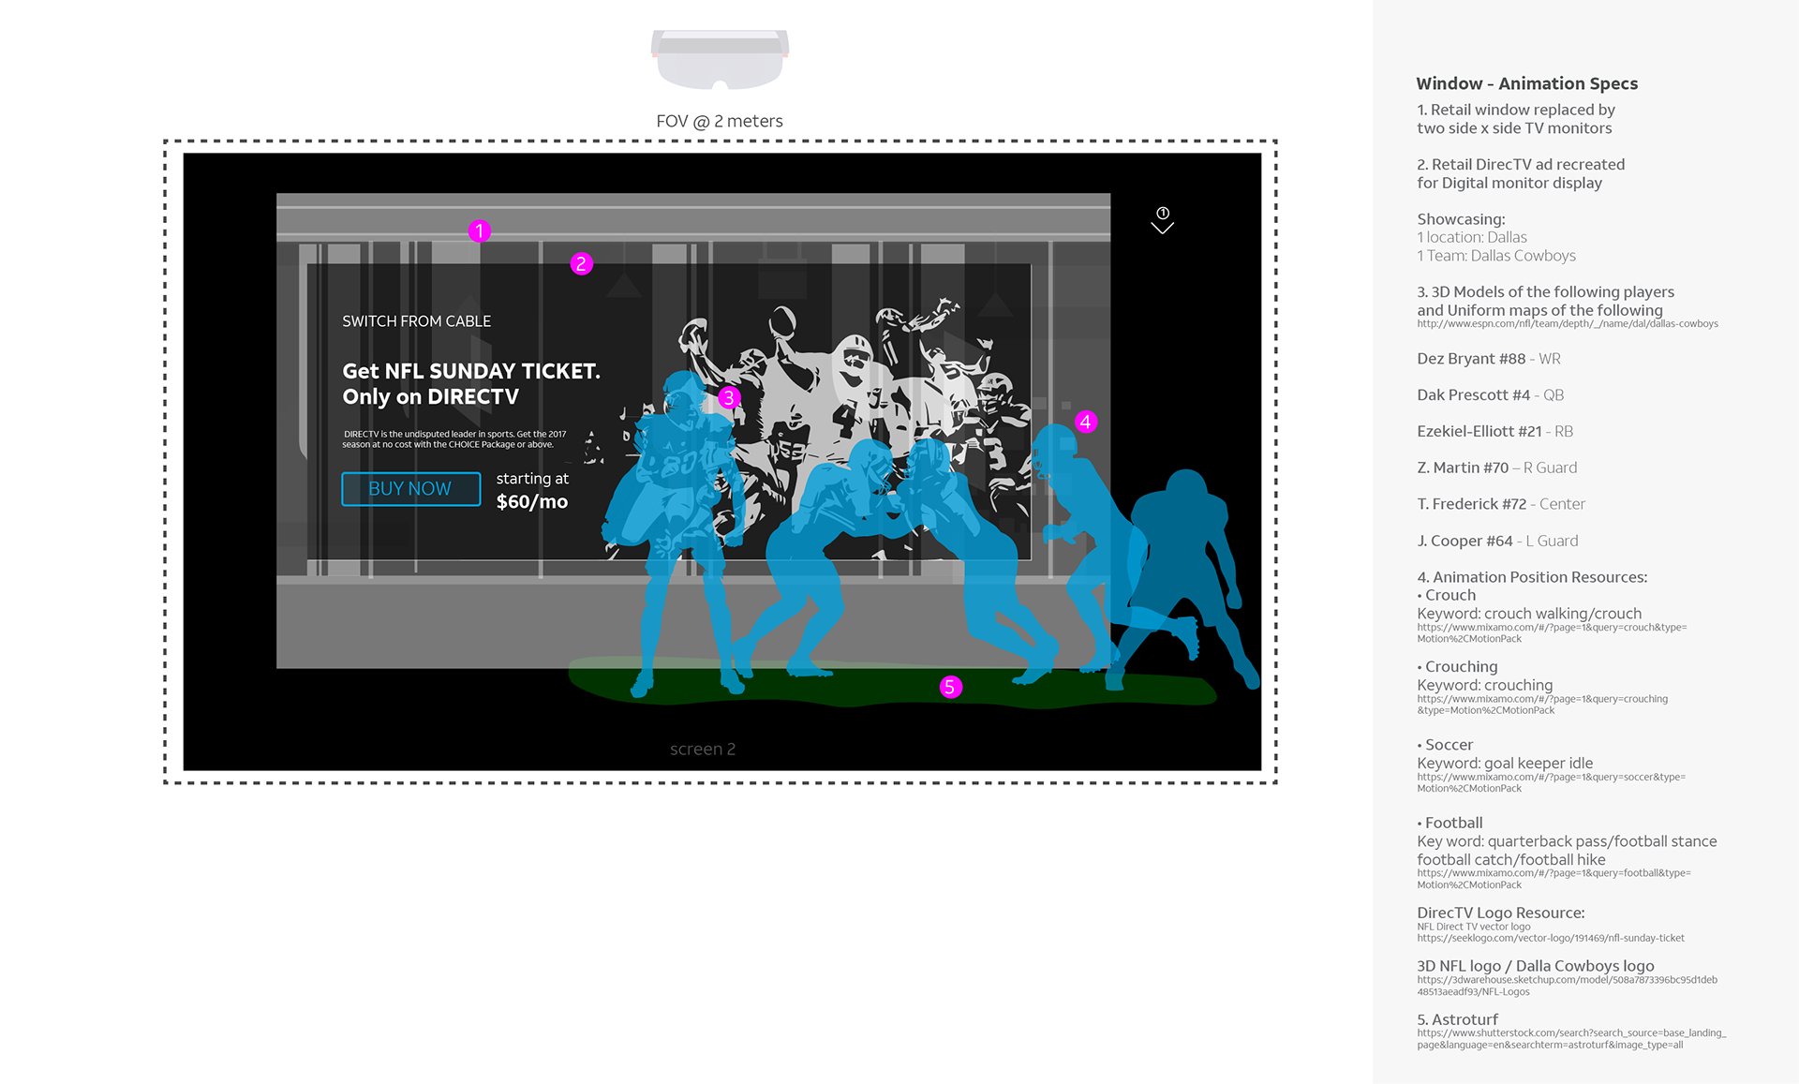Click the 'screen 2' label
Image resolution: width=1799 pixels, height=1084 pixels.
703,749
